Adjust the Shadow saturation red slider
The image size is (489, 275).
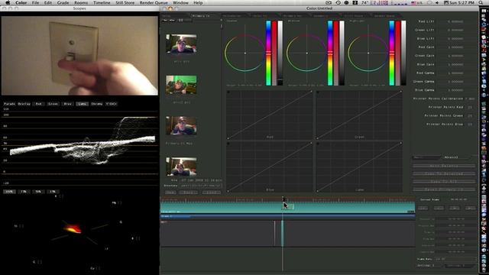274,53
